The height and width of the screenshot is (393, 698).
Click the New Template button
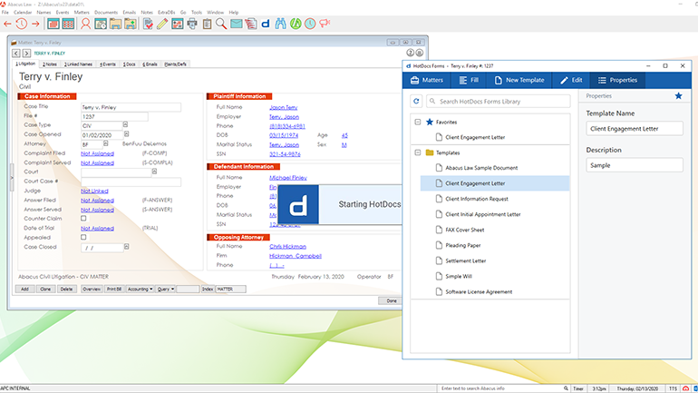click(519, 80)
